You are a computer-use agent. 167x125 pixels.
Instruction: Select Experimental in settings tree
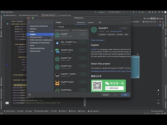point(35,51)
